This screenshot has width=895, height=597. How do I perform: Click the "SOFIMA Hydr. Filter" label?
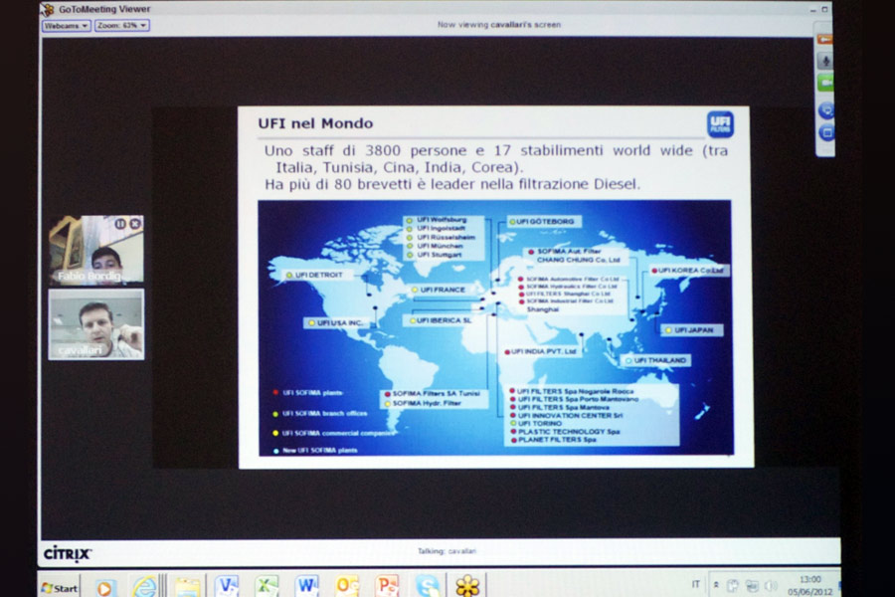tap(427, 403)
